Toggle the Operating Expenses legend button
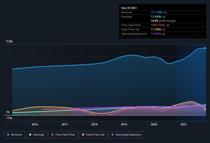210x143 pixels. tap(126, 135)
